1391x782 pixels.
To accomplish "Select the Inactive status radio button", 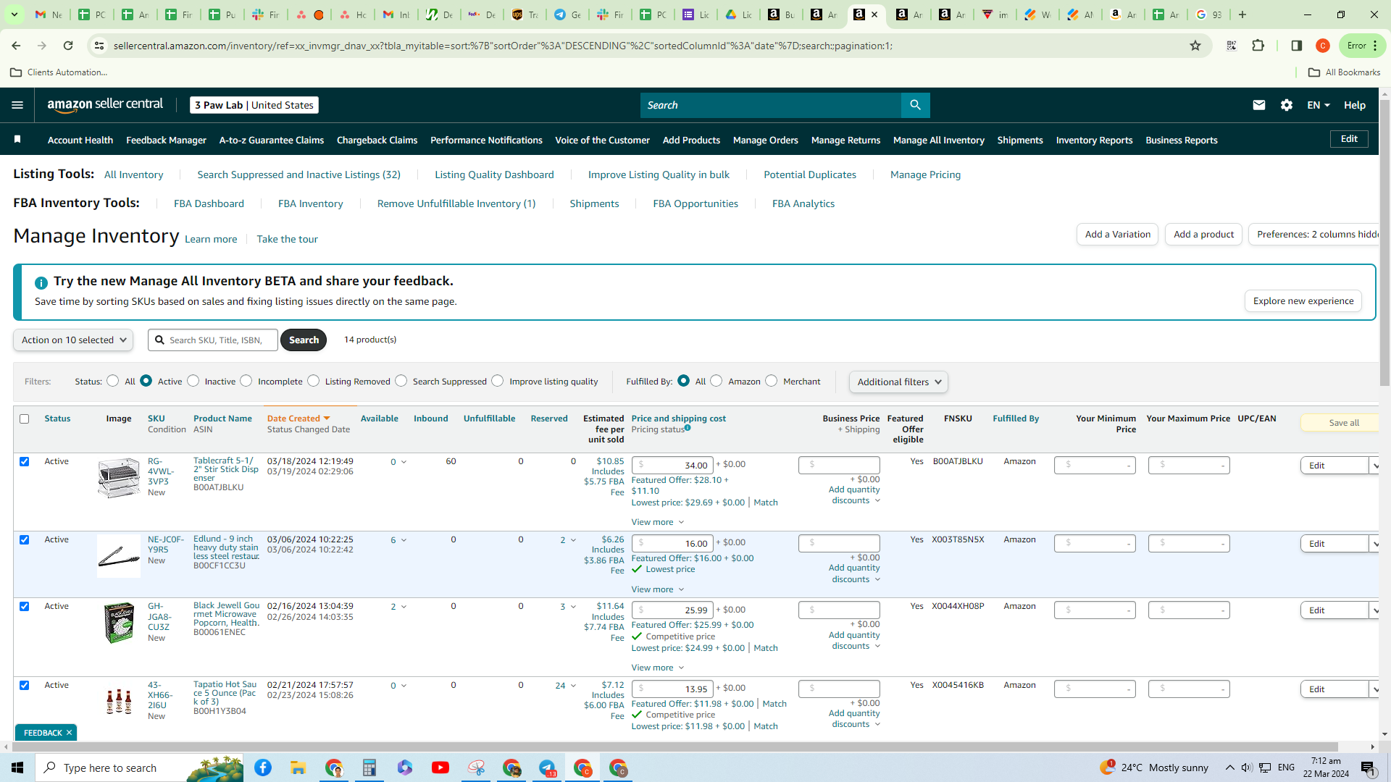I will click(x=193, y=381).
